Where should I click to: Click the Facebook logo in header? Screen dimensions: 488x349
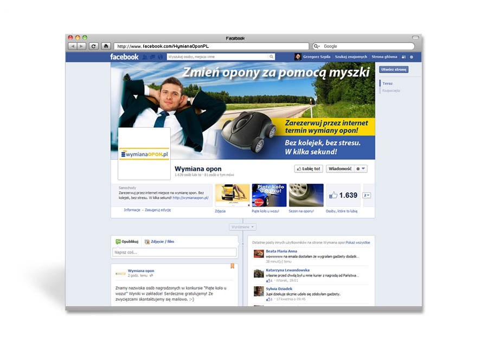click(124, 57)
